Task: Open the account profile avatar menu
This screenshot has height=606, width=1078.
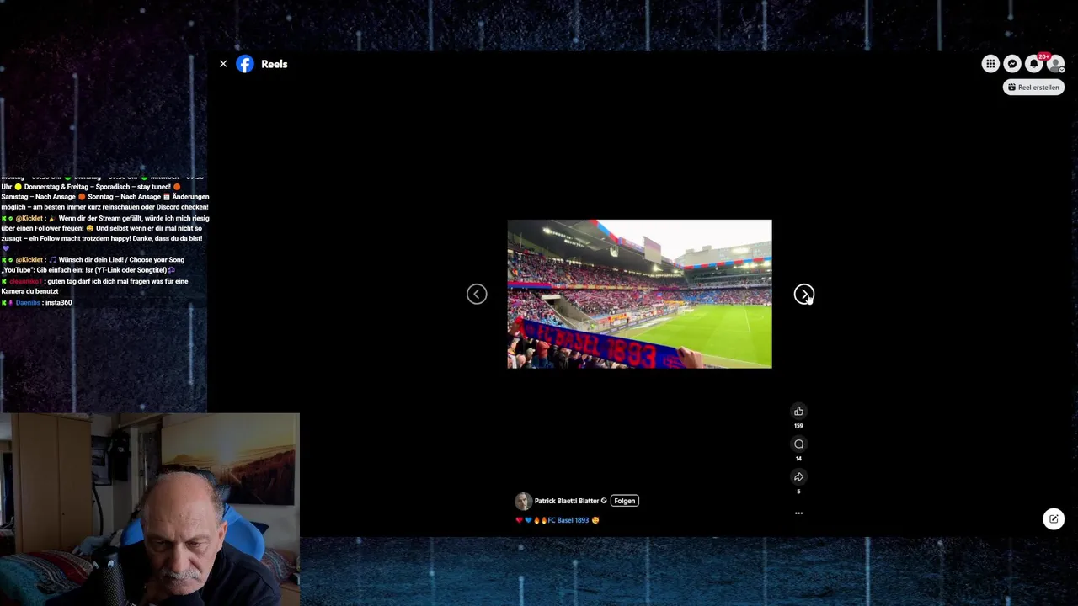Action: [1055, 64]
